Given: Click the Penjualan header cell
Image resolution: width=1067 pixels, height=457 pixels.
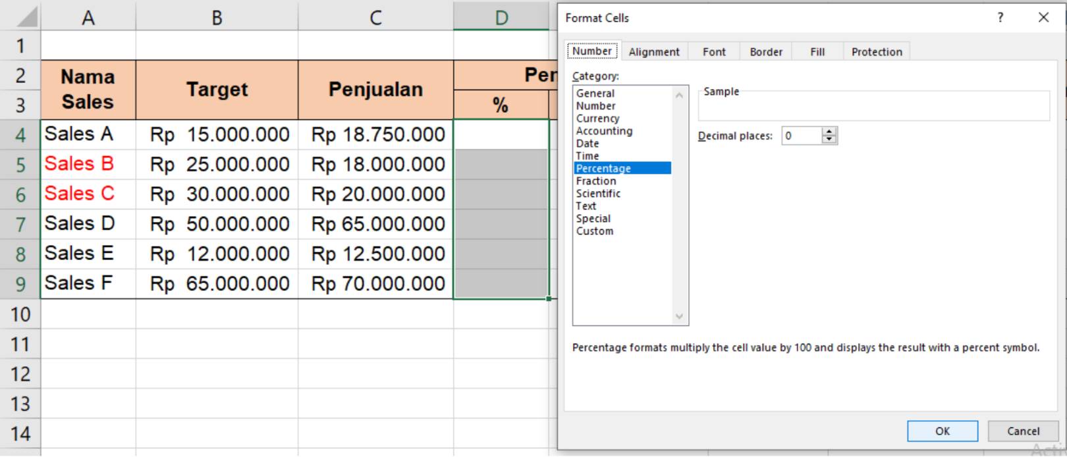Looking at the screenshot, I should coord(375,90).
